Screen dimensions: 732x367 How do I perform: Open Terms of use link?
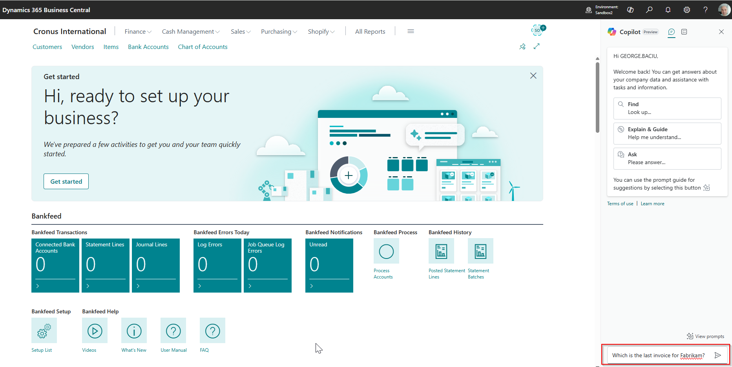[620, 204]
